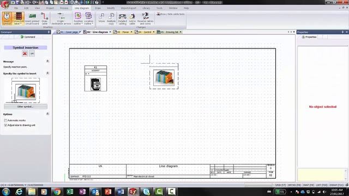
Task: Select the Properties panel tab
Action: [x=309, y=37]
